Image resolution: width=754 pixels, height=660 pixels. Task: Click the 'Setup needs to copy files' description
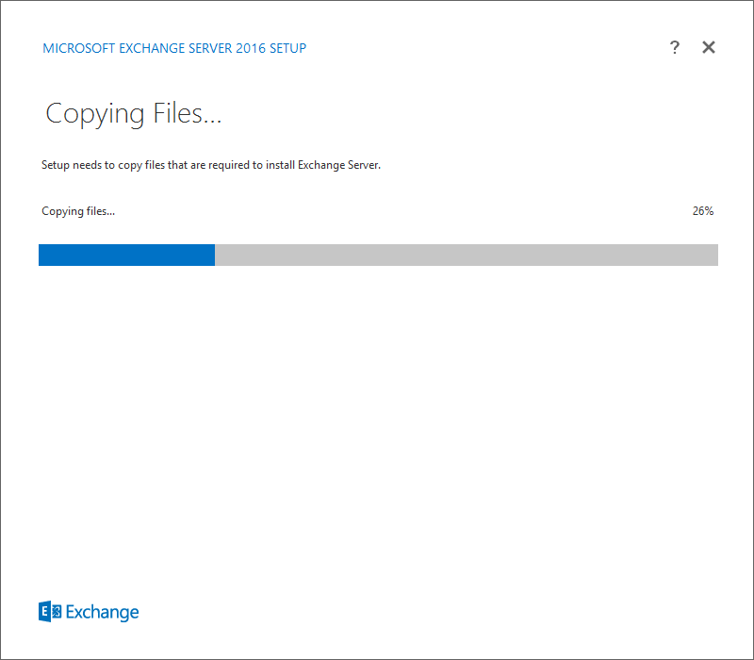[210, 165]
